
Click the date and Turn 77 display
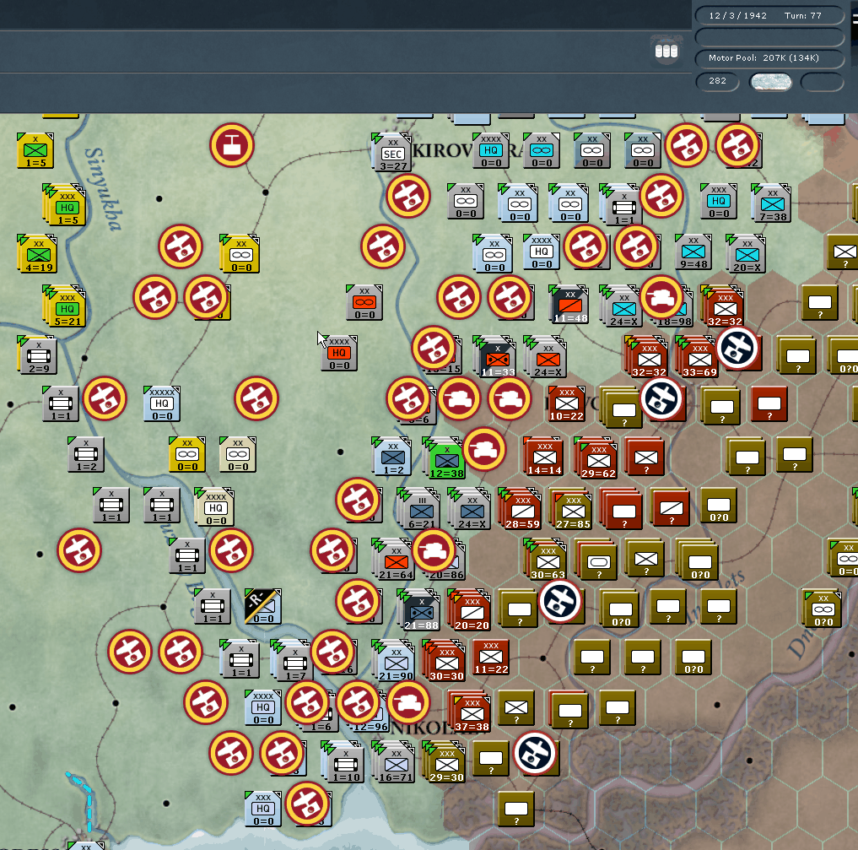[769, 15]
